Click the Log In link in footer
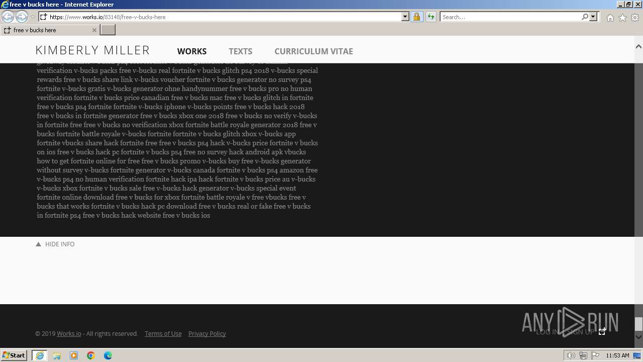The height and width of the screenshot is (362, 643). tap(548, 332)
